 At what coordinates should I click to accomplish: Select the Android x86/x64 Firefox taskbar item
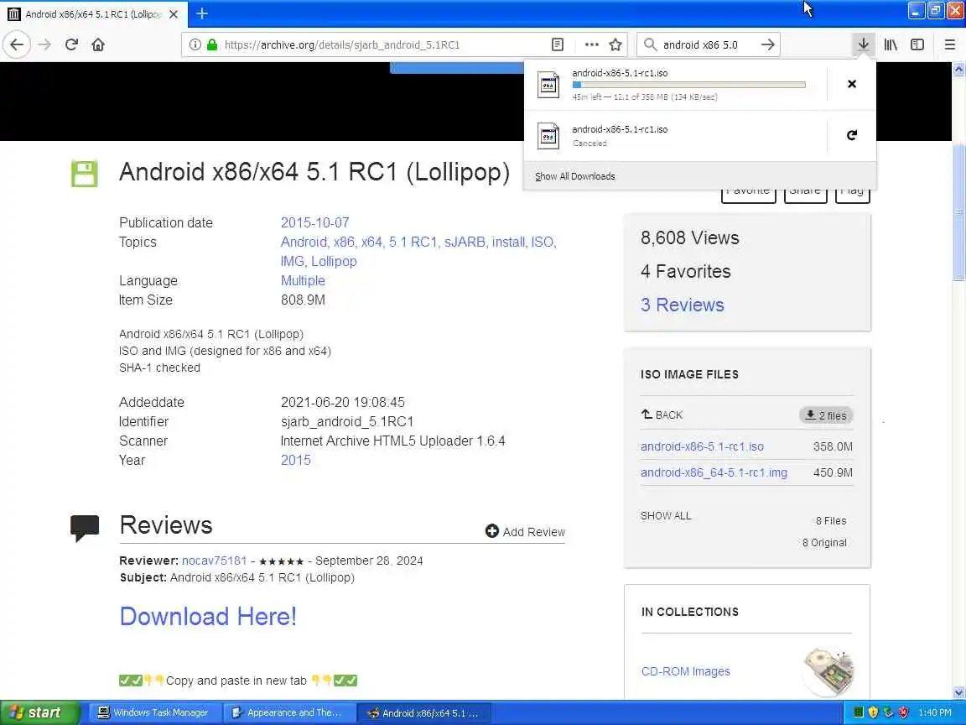point(423,712)
